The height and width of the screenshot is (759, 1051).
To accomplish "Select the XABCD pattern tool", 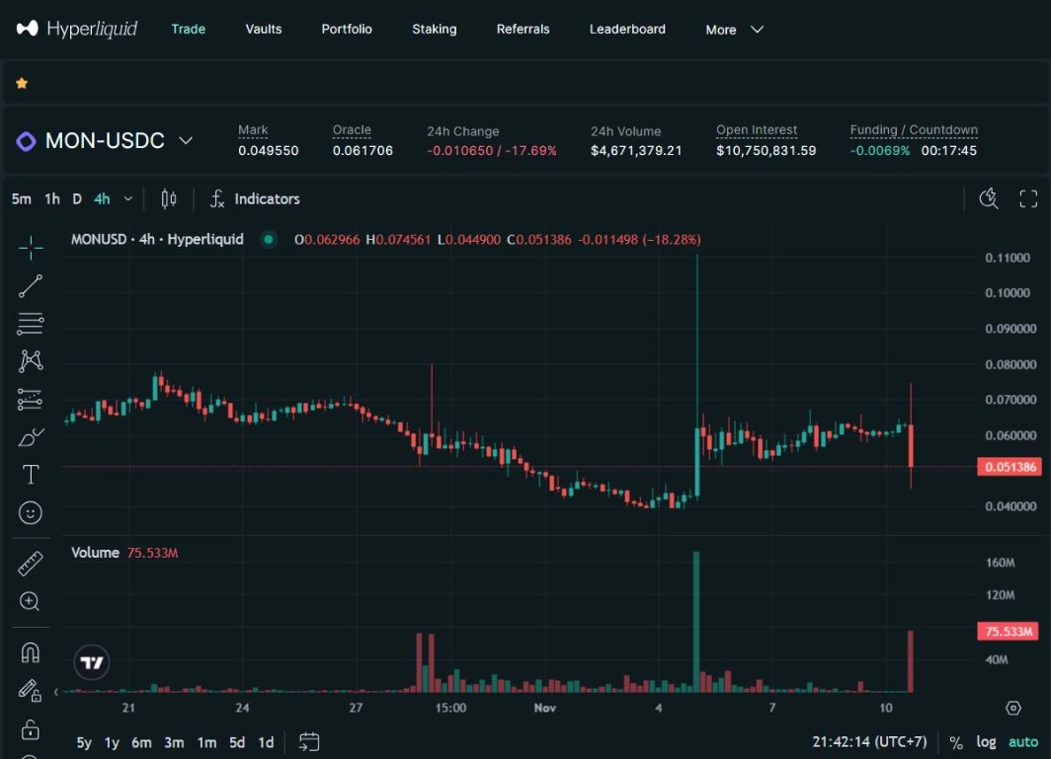I will (x=31, y=360).
